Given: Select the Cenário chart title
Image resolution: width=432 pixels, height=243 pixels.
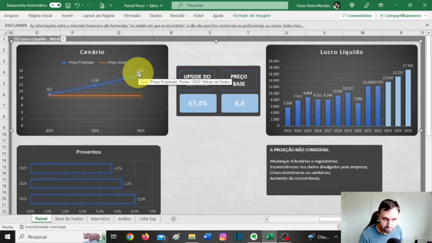Looking at the screenshot, I should click(92, 52).
